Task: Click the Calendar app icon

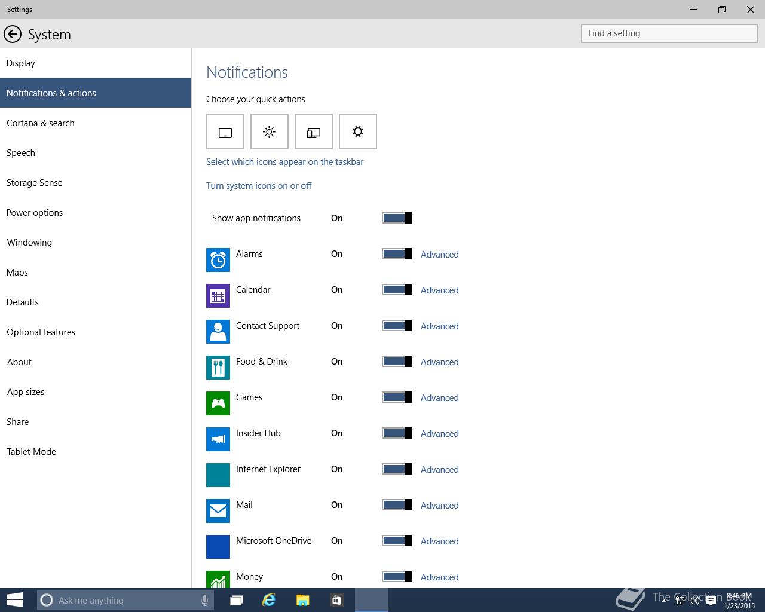Action: click(218, 296)
